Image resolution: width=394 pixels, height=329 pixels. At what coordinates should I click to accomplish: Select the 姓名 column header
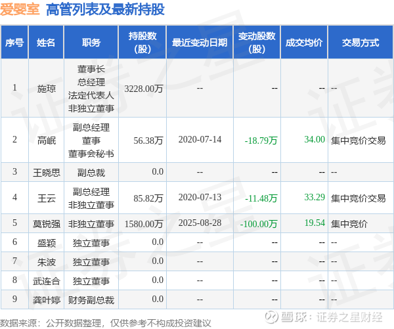(46, 43)
